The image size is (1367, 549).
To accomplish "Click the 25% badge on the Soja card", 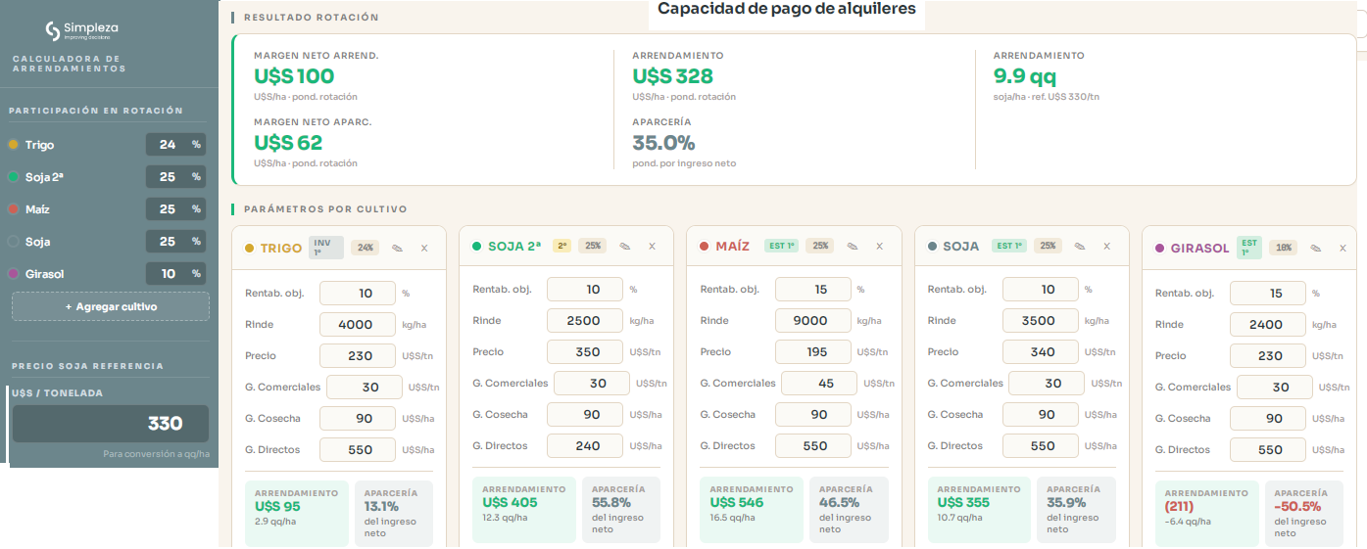I will pos(1049,247).
